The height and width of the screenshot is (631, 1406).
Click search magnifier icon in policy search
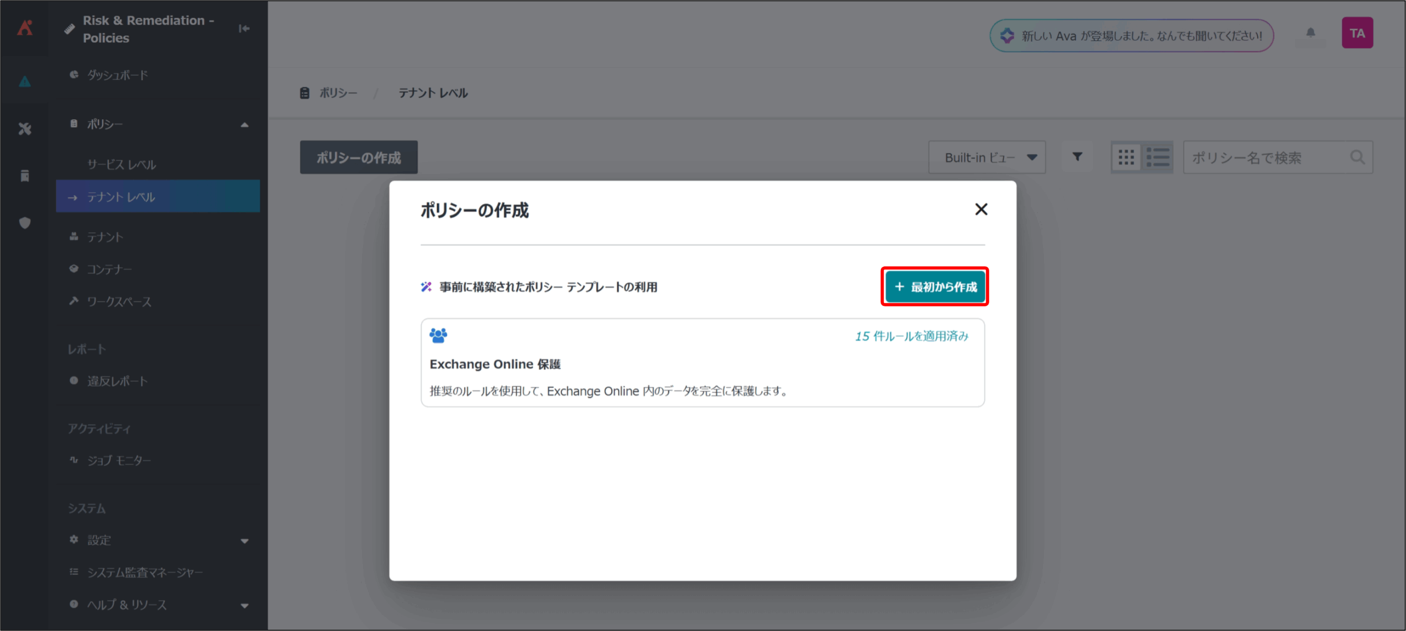(x=1357, y=158)
